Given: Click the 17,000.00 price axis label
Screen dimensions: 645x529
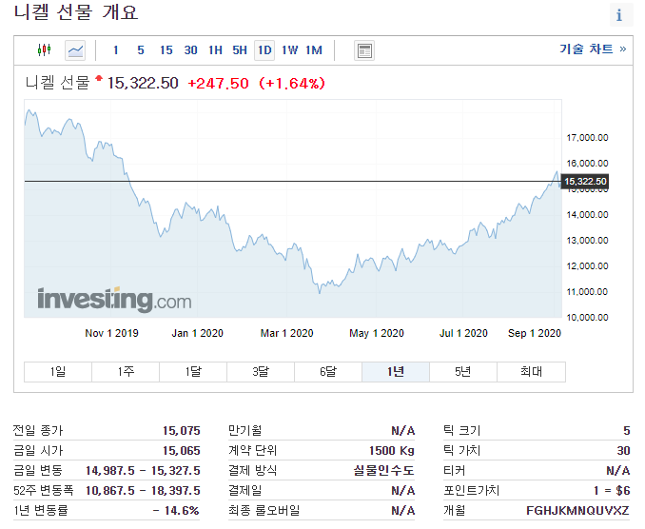Looking at the screenshot, I should pos(587,138).
